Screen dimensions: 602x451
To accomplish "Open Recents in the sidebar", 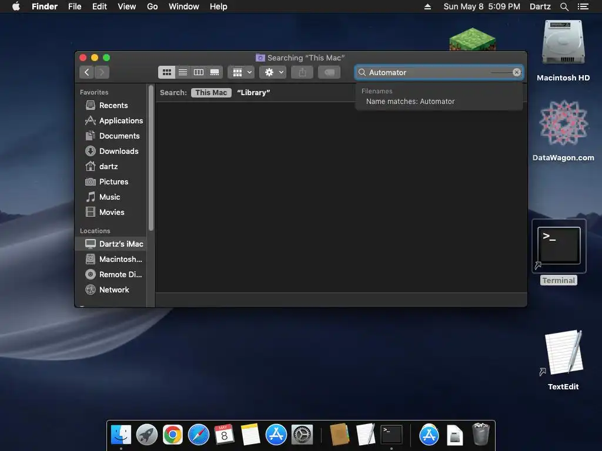I will pyautogui.click(x=111, y=105).
